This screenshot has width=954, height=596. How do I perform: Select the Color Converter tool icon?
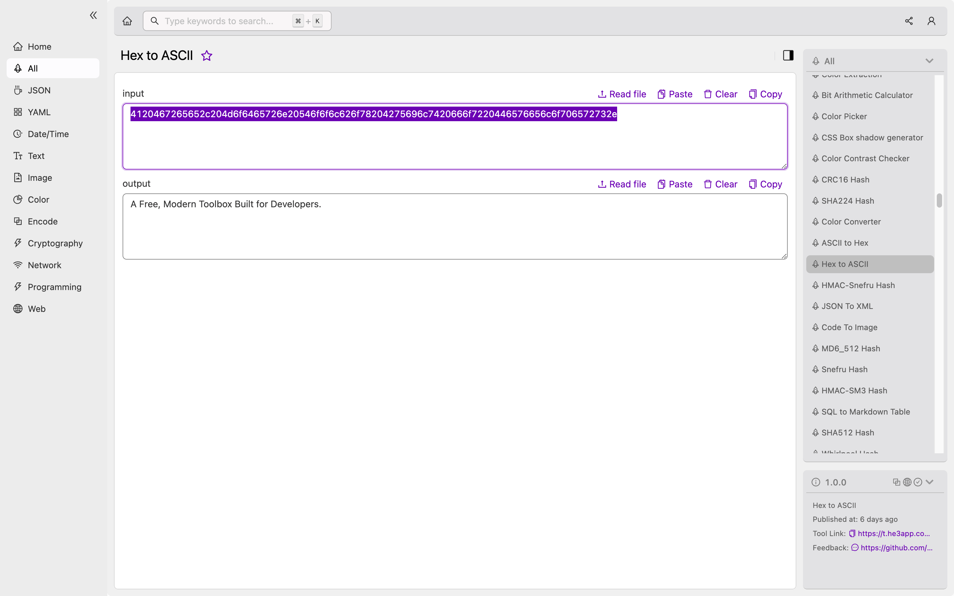point(816,222)
